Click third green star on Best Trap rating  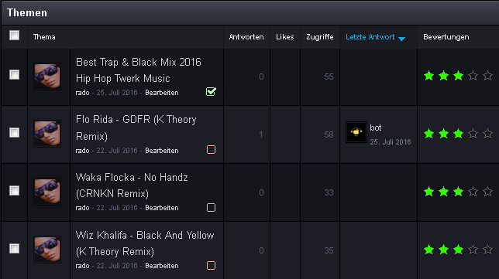tap(458, 76)
